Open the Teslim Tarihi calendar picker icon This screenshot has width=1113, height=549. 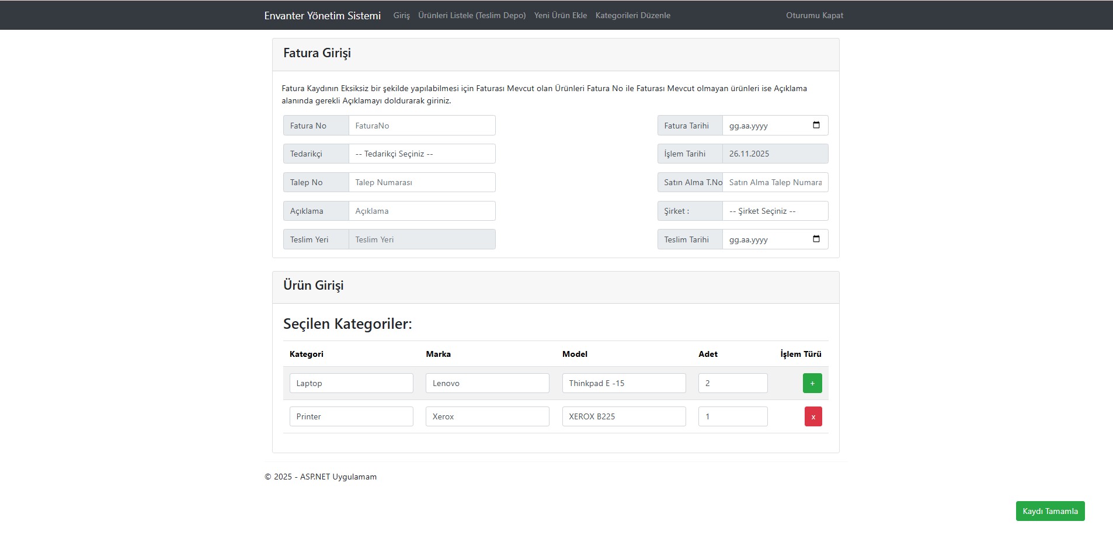[816, 239]
